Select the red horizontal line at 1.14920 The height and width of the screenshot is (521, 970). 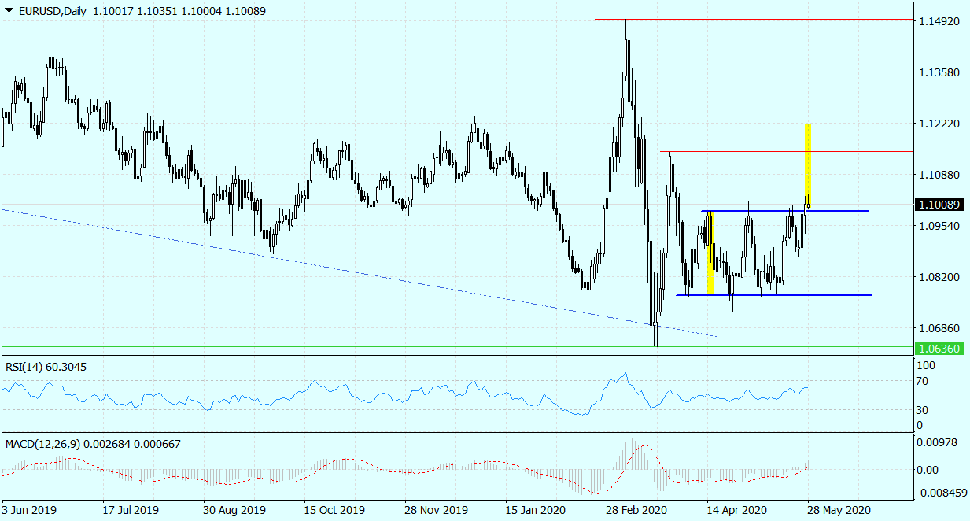(x=754, y=20)
